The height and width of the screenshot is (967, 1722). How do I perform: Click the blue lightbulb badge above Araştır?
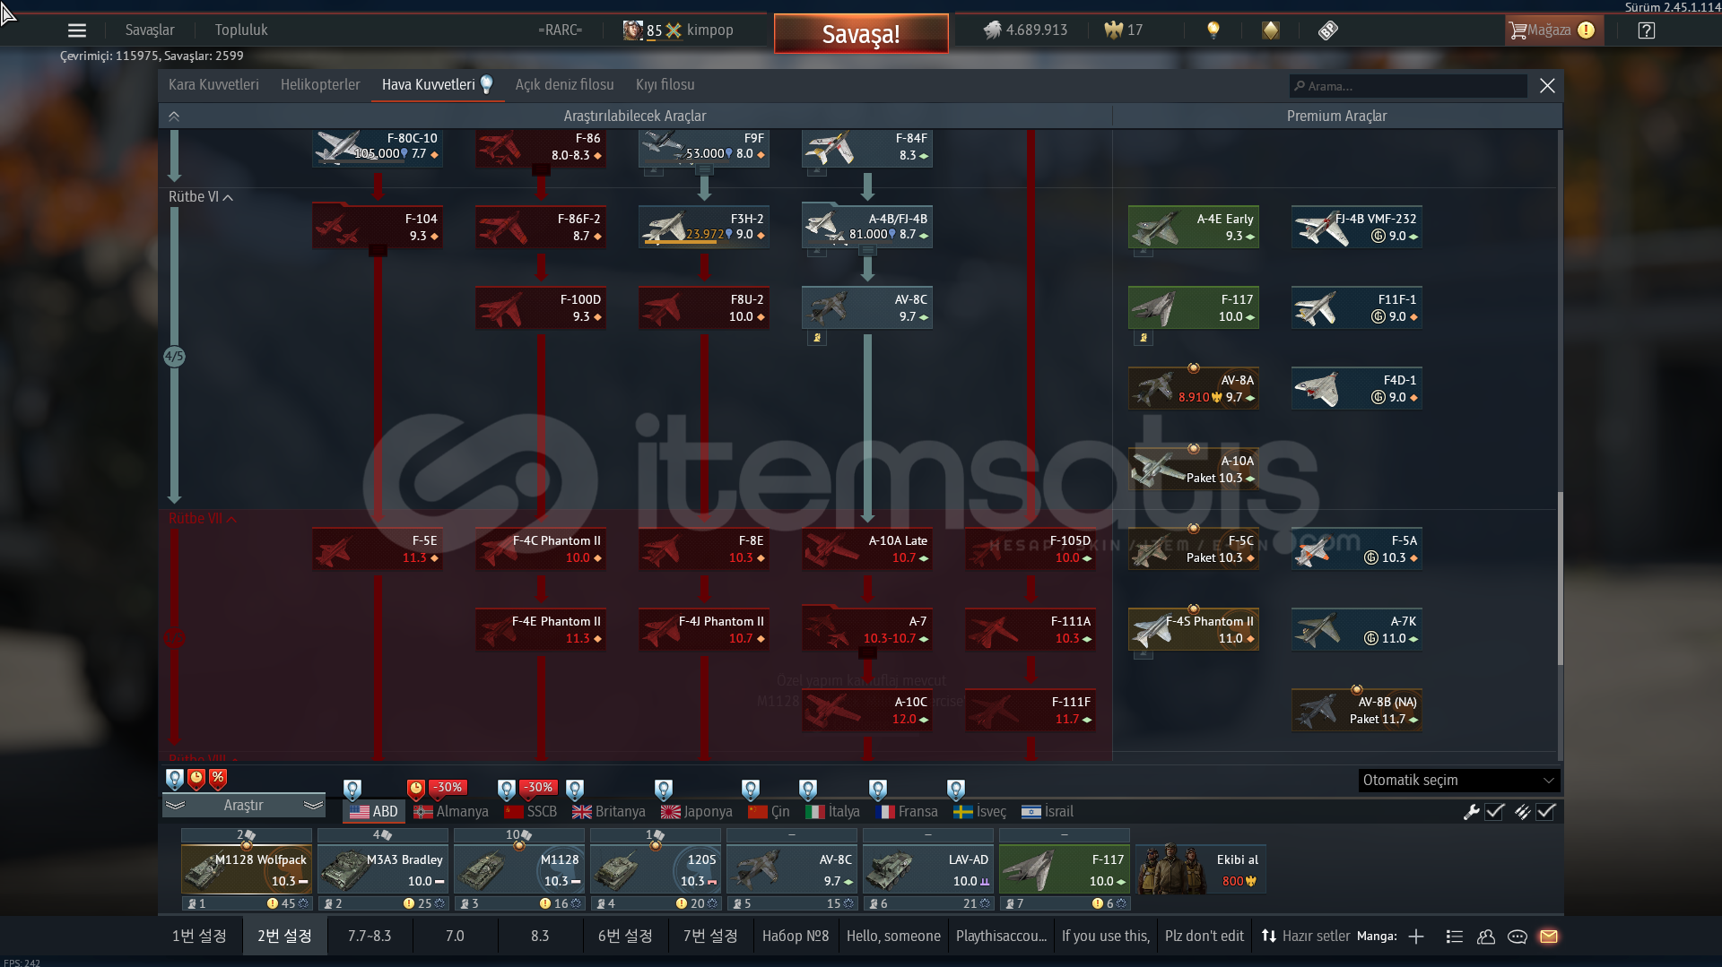click(x=175, y=779)
